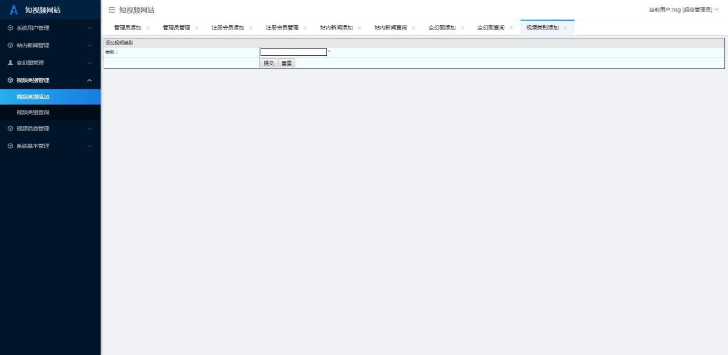Switch to the 站内新闻添加 tab

[336, 28]
